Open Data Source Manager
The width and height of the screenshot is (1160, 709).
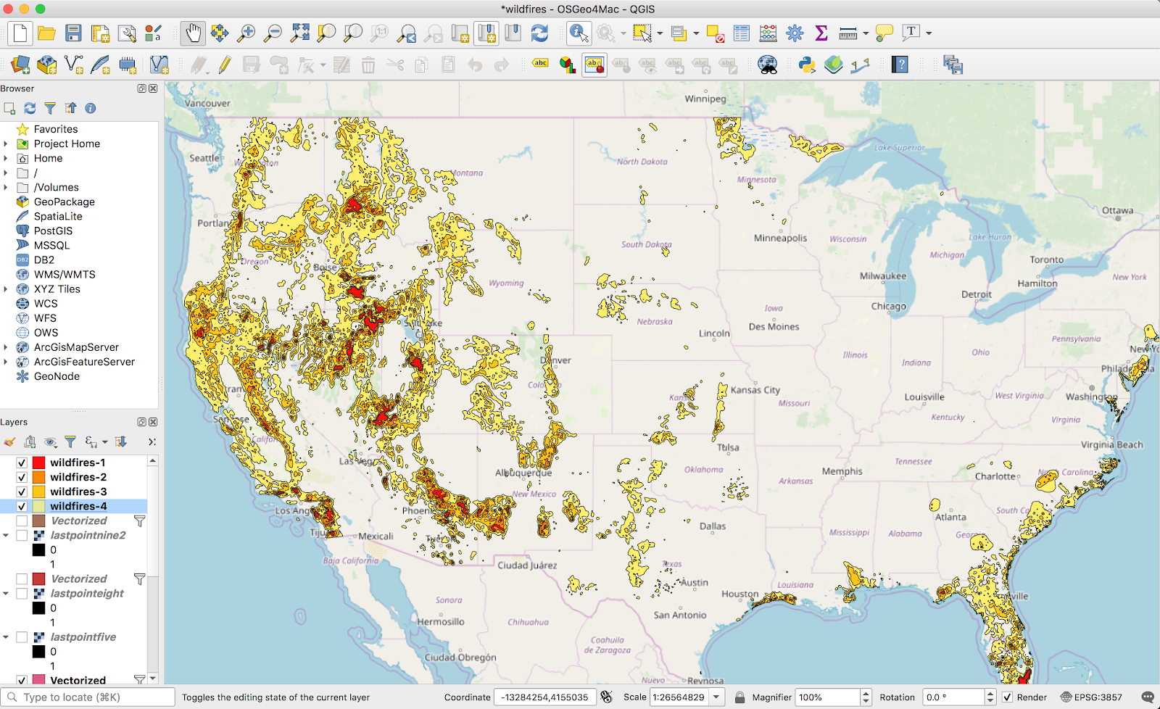20,65
